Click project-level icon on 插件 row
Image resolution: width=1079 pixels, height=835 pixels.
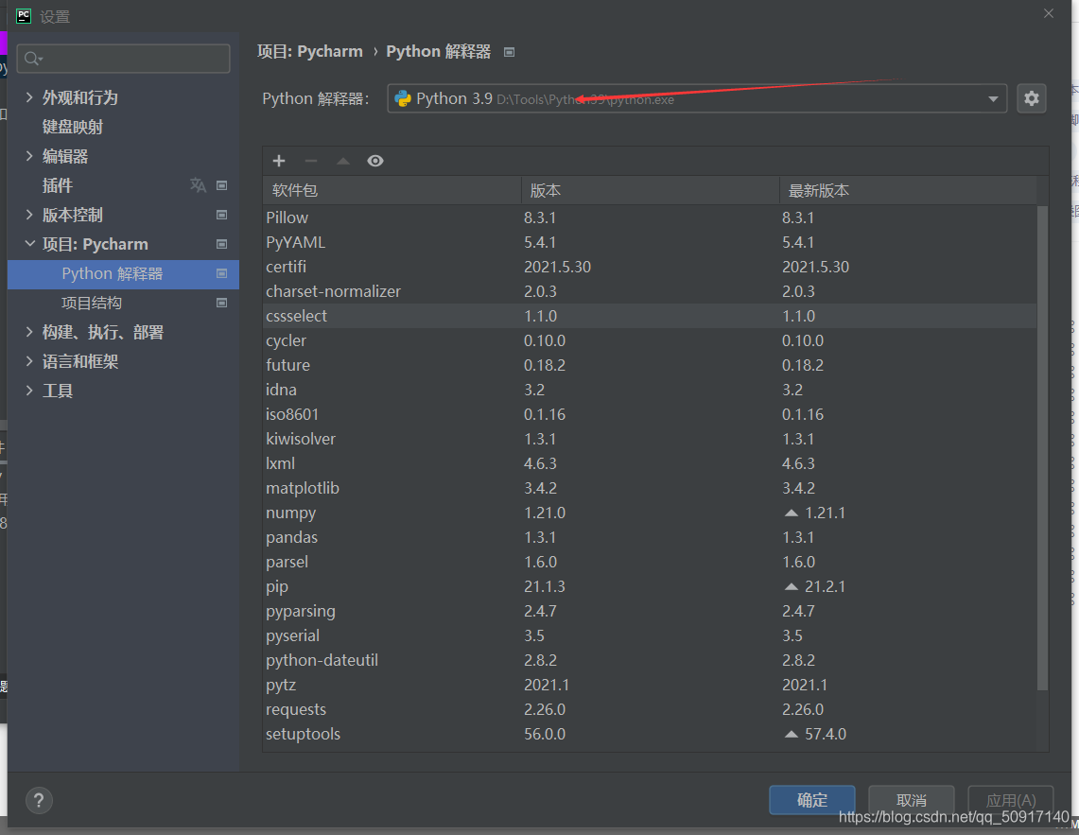tap(221, 185)
